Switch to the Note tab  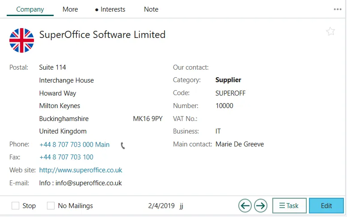pyautogui.click(x=151, y=9)
